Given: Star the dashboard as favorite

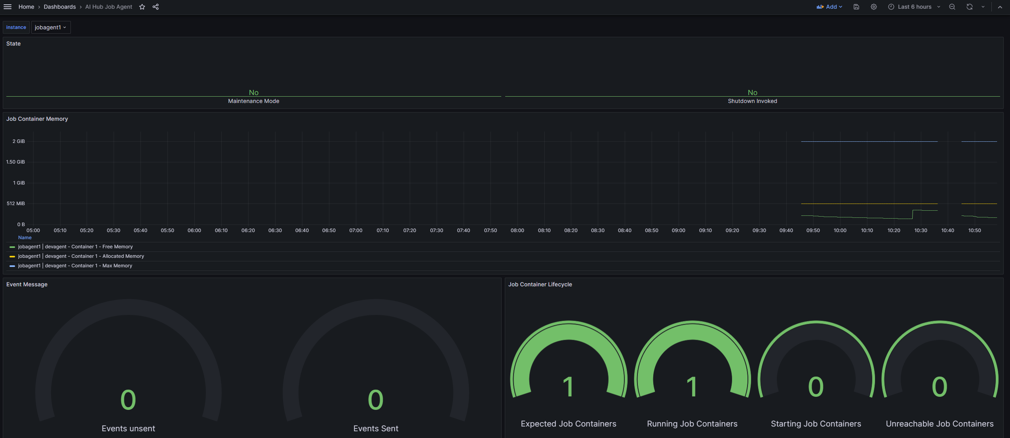Looking at the screenshot, I should pos(142,7).
